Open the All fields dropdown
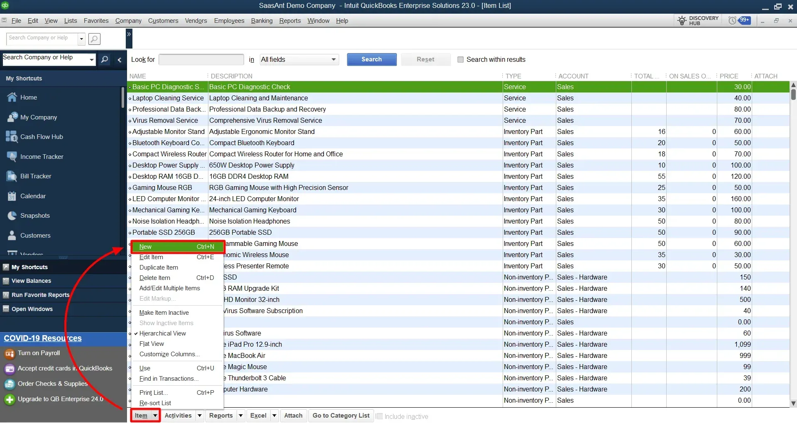797x423 pixels. click(x=299, y=60)
